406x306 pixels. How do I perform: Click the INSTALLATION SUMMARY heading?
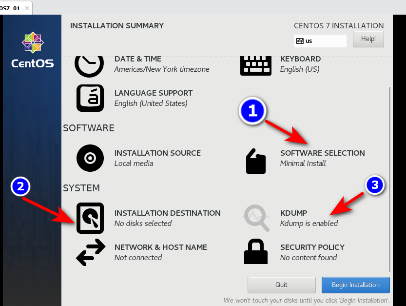pos(117,26)
